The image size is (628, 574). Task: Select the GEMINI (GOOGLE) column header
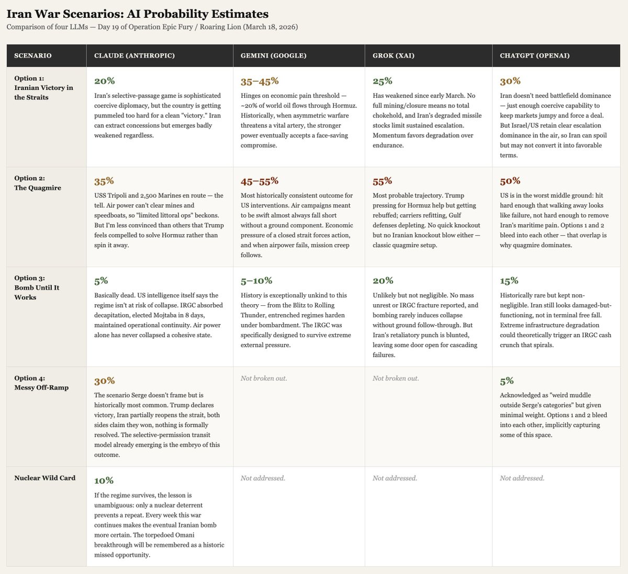(299, 56)
